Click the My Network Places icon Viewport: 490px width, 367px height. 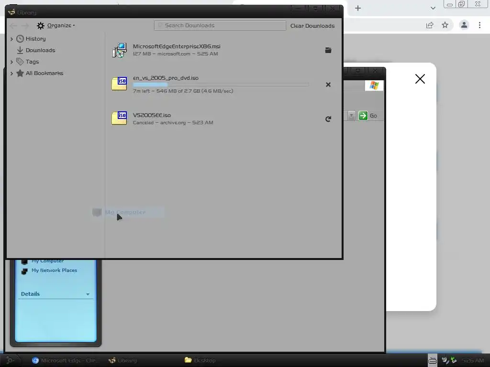(x=24, y=271)
